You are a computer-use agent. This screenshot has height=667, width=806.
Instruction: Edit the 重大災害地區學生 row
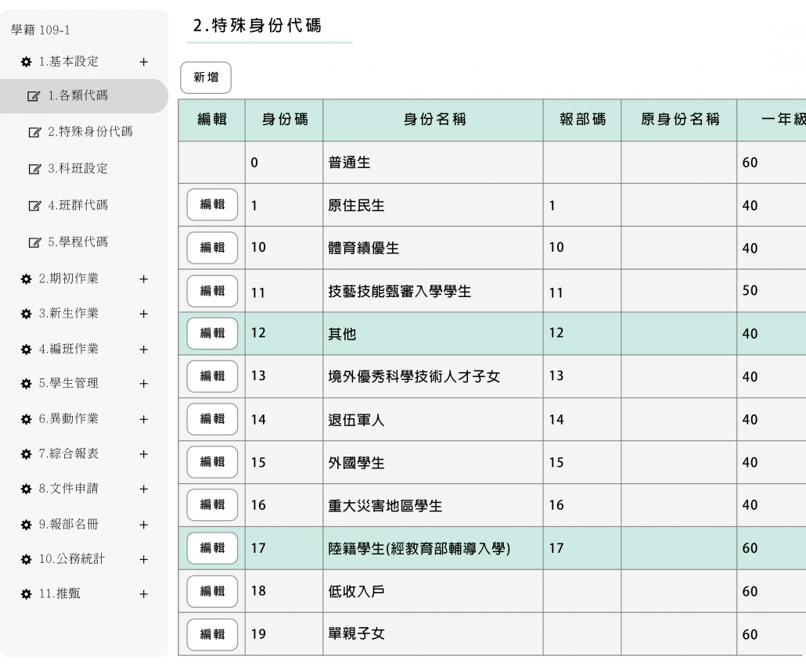[212, 504]
